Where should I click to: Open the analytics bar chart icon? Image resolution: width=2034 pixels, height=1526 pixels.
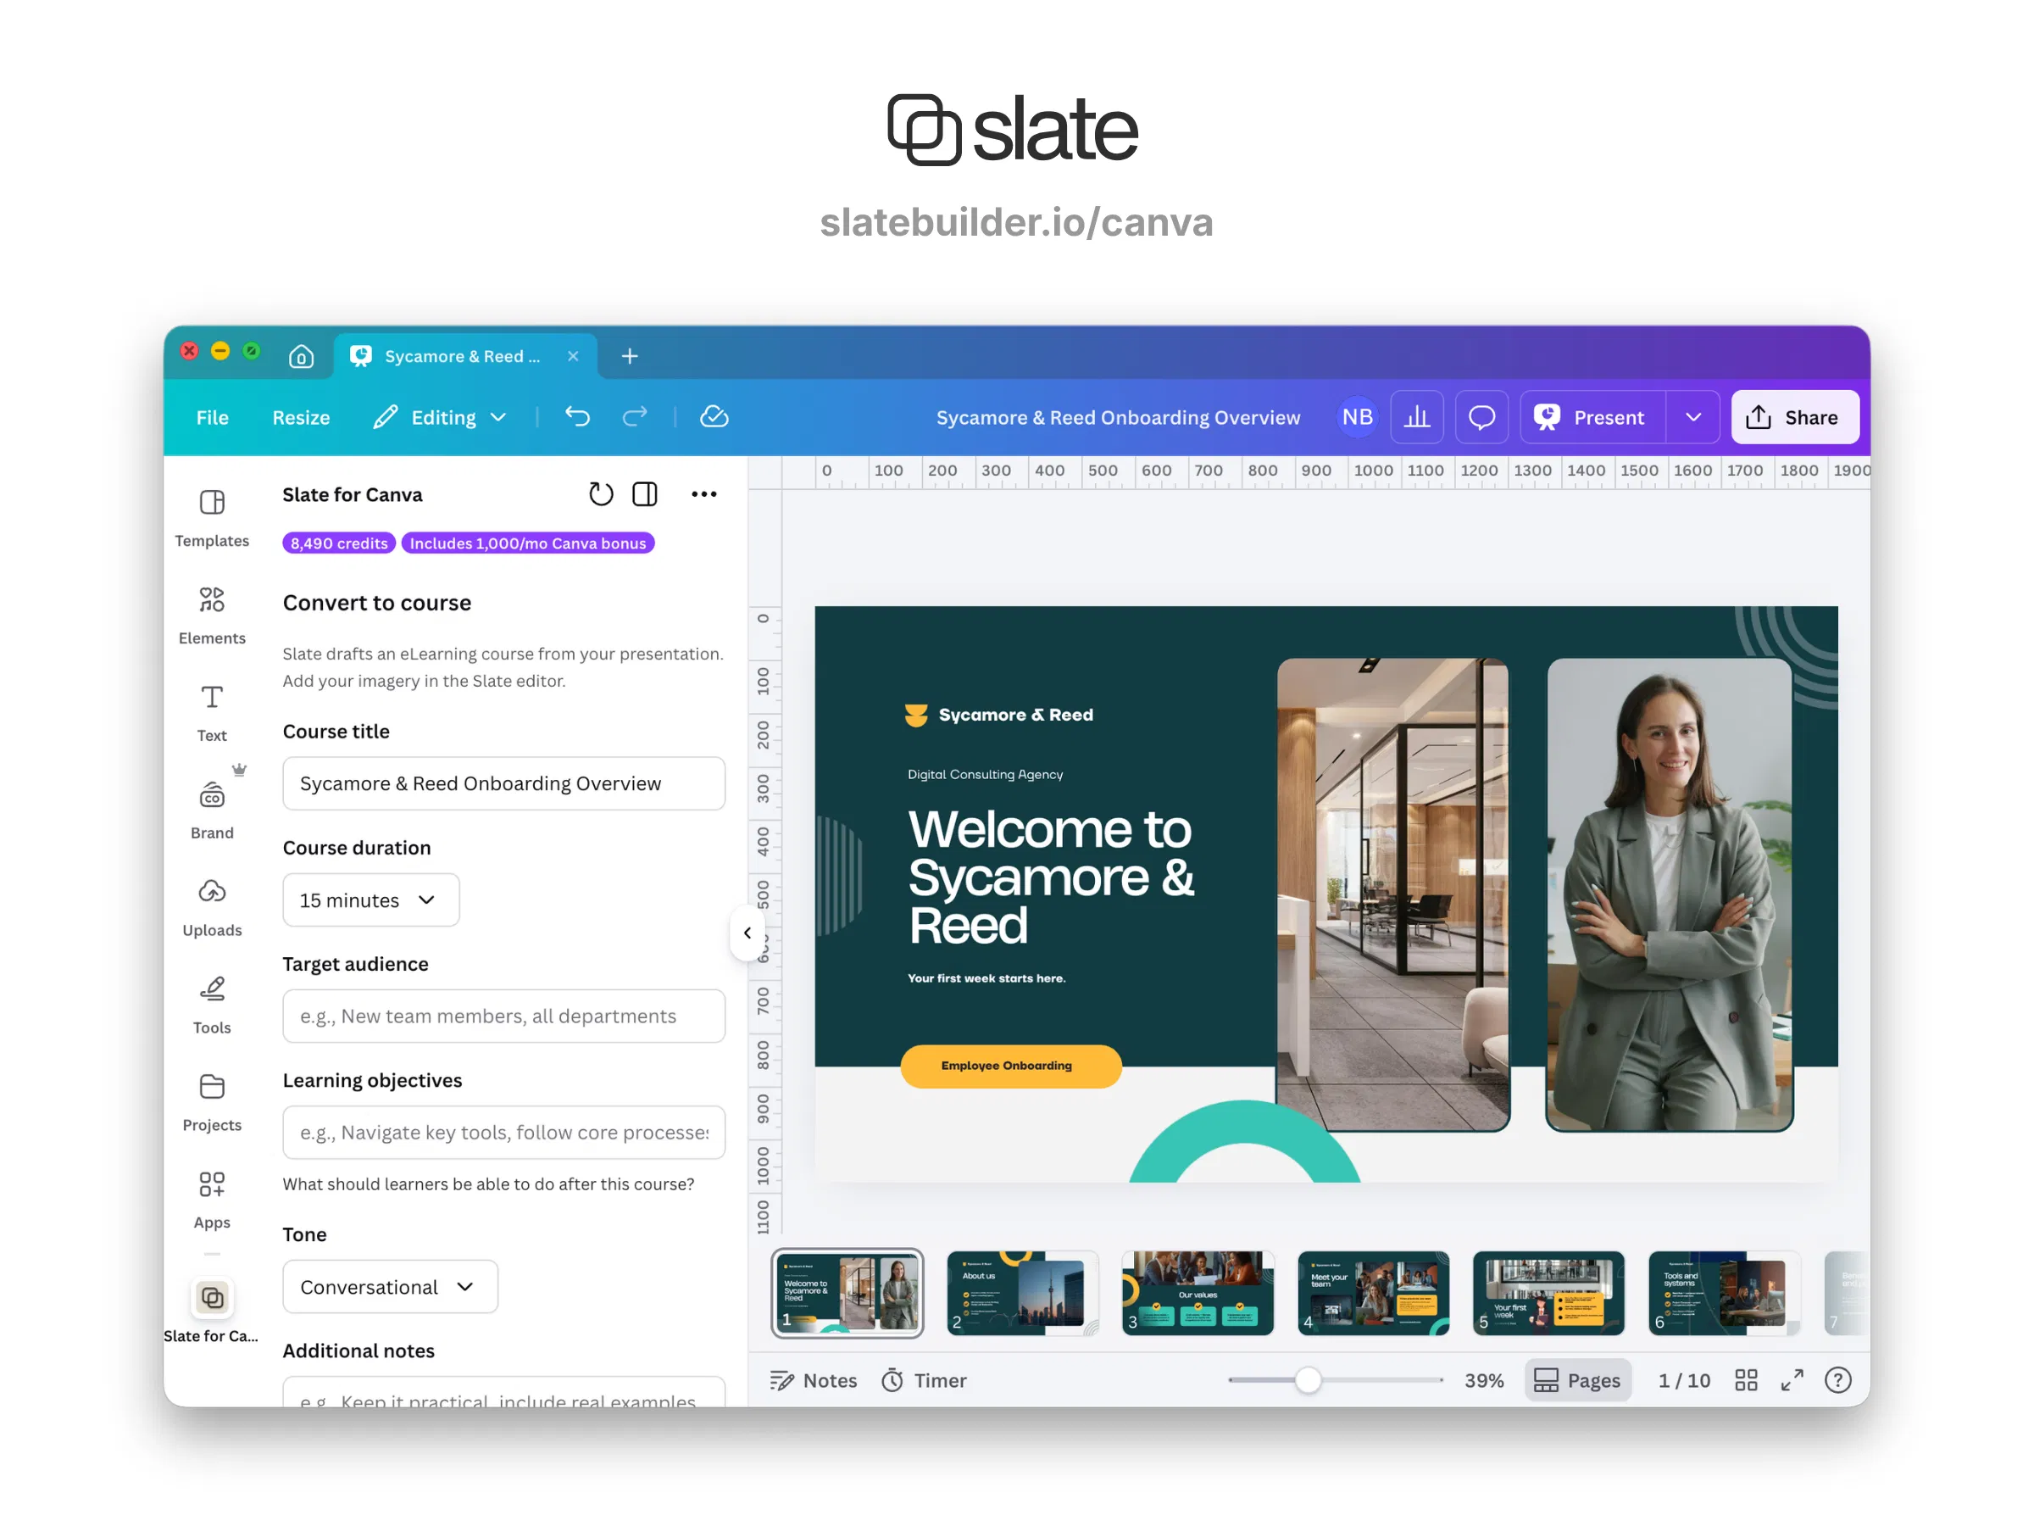(1417, 418)
